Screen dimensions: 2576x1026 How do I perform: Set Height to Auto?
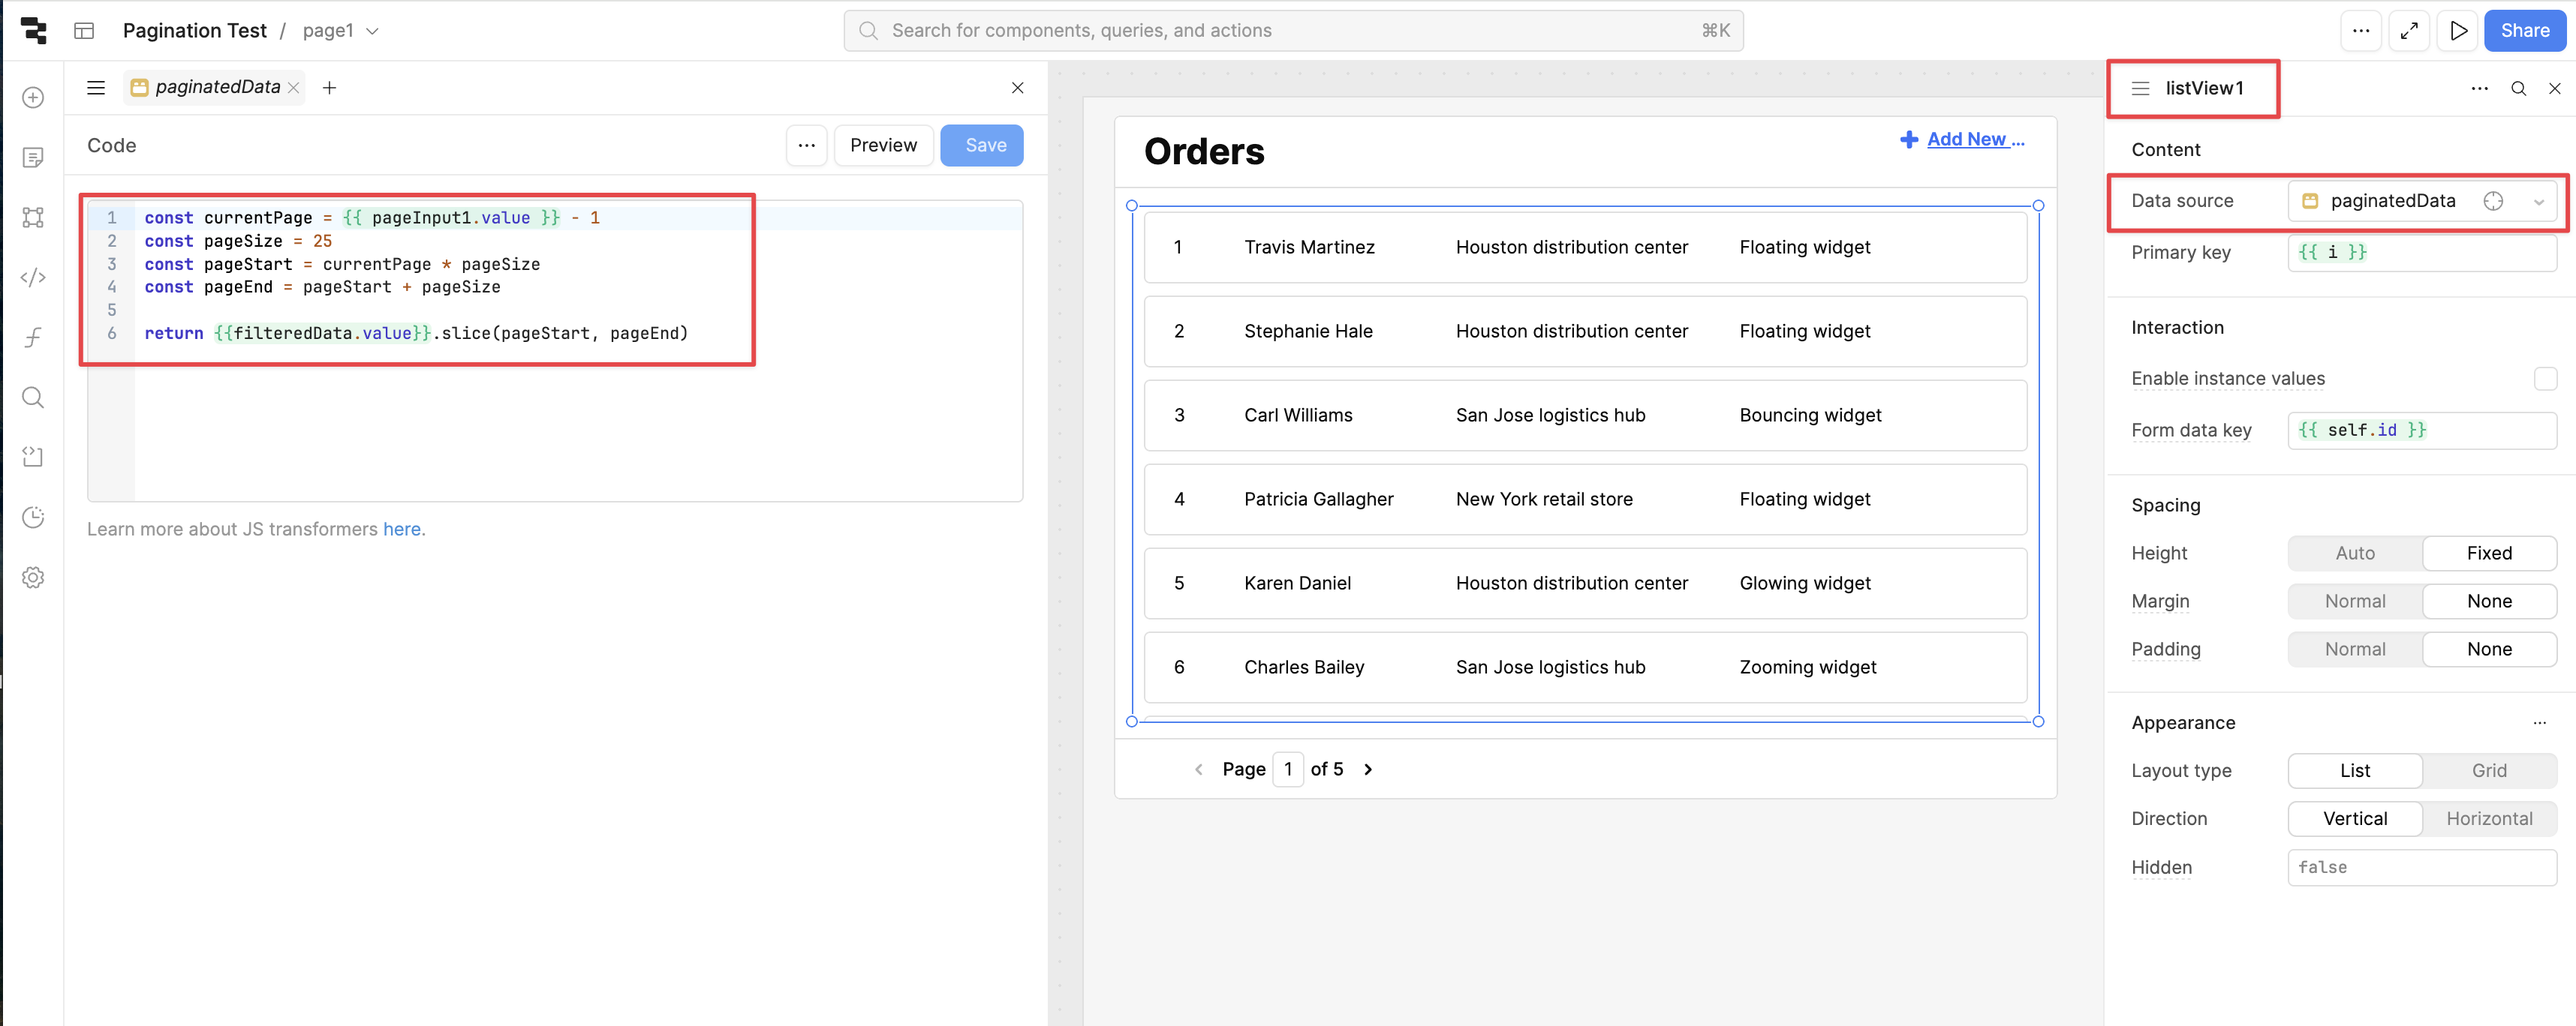coord(2354,553)
